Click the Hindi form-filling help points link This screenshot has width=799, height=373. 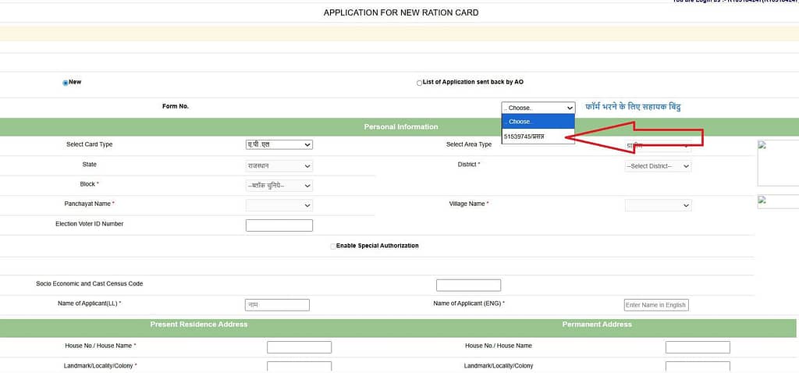[x=633, y=107]
